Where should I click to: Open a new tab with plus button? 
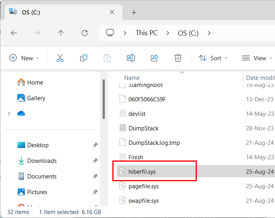134,13
